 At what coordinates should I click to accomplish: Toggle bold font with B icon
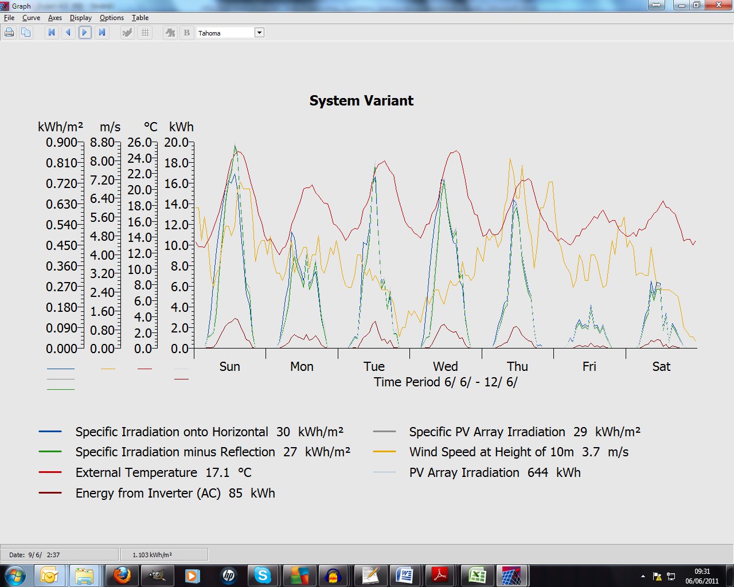pos(187,33)
